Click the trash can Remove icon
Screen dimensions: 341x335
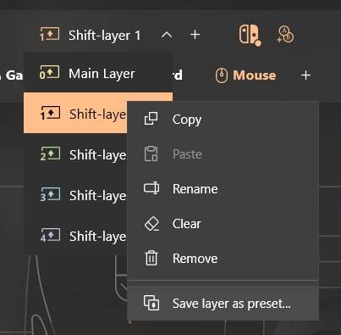pos(151,258)
